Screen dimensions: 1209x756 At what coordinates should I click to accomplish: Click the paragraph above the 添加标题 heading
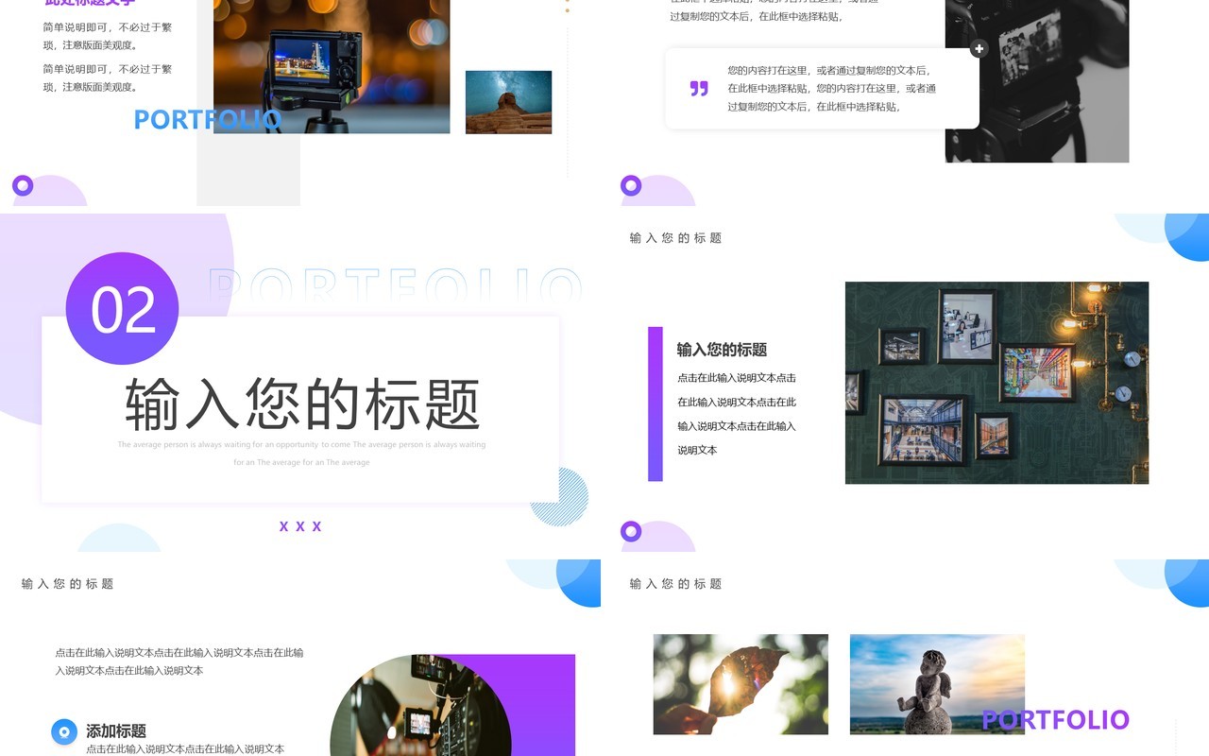click(x=179, y=661)
